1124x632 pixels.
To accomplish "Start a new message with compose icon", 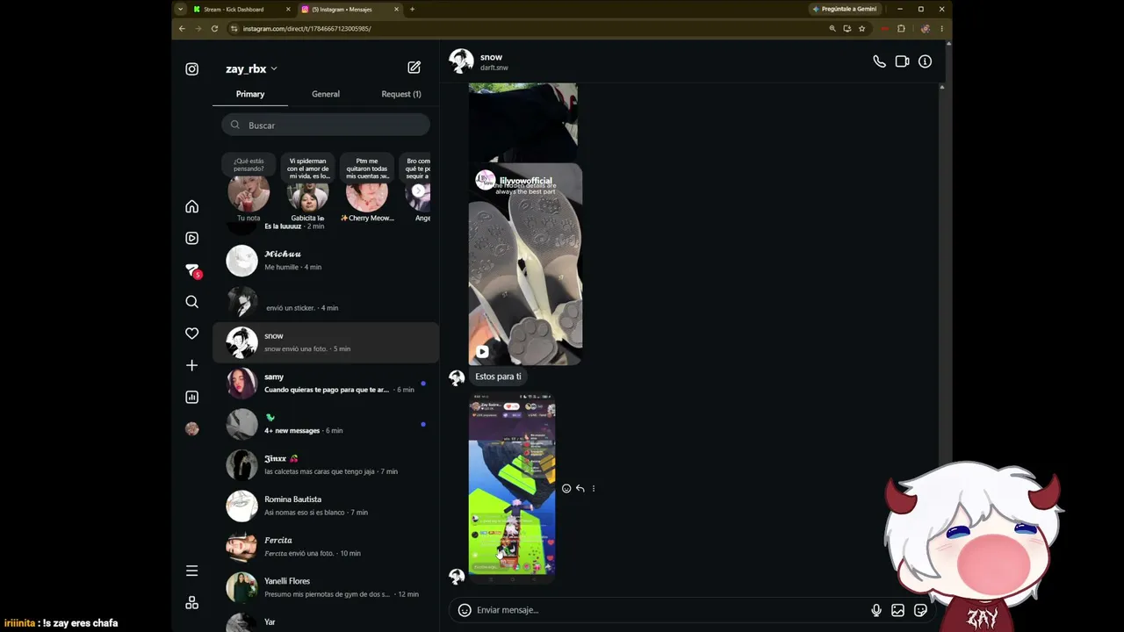I will (x=414, y=68).
